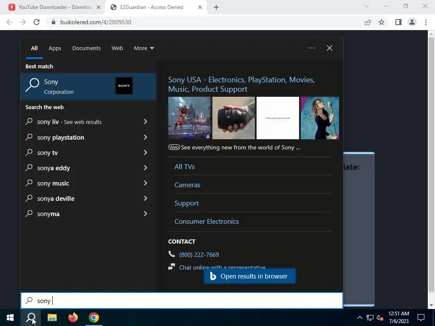
Task: Open Google Chrome taskbar icon
Action: (x=94, y=318)
